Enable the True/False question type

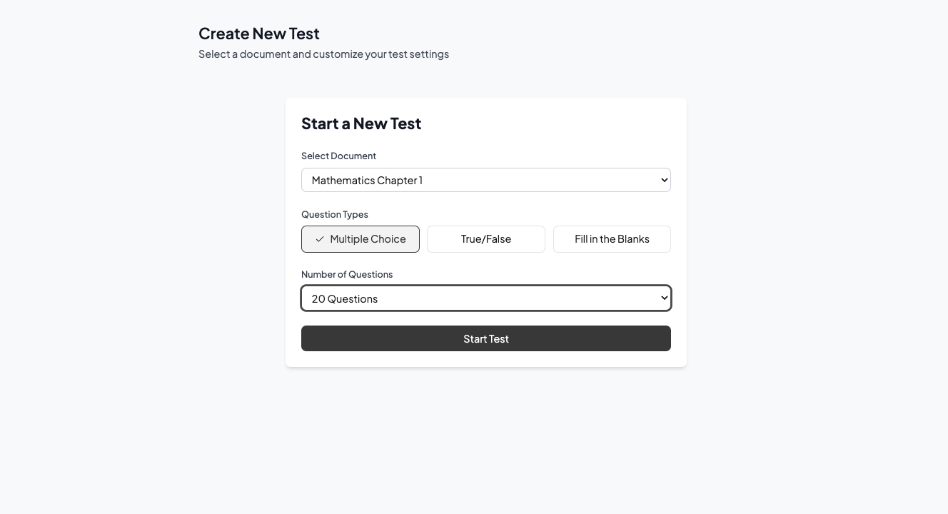486,239
